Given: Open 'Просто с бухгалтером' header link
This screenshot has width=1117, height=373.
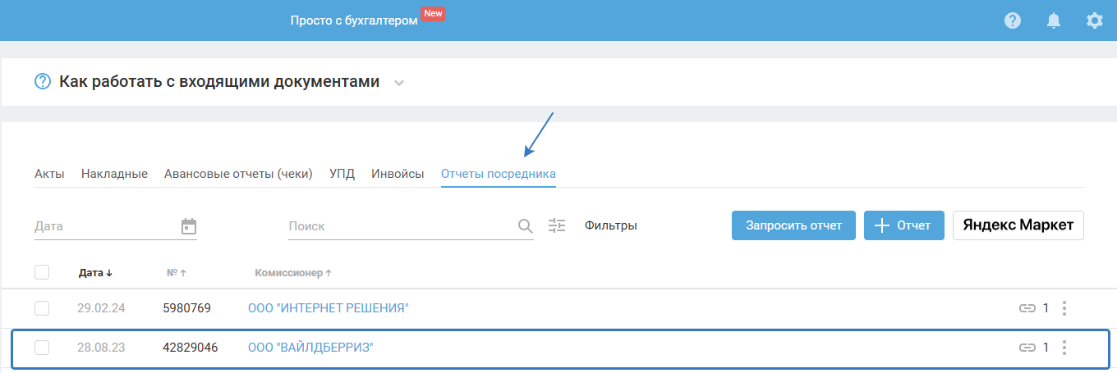Looking at the screenshot, I should point(354,20).
